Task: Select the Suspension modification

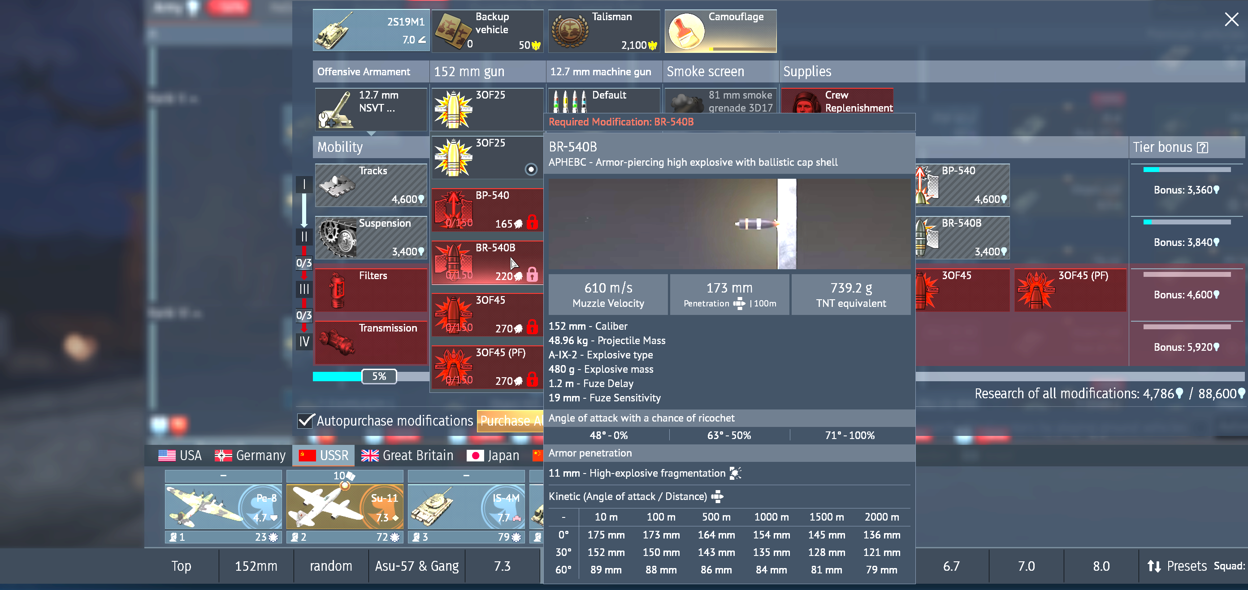Action: 371,237
